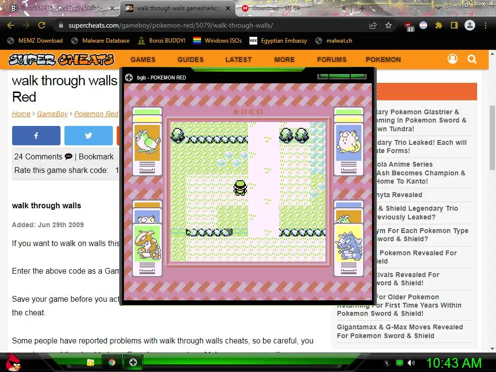
Task: Reload the current page
Action: (42, 25)
